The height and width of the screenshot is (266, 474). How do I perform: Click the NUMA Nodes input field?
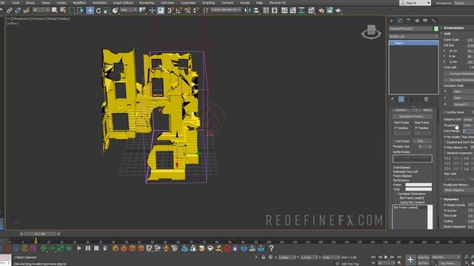tap(413, 158)
